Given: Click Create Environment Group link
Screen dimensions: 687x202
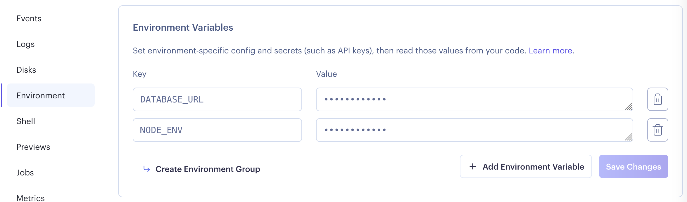Looking at the screenshot, I should 208,169.
